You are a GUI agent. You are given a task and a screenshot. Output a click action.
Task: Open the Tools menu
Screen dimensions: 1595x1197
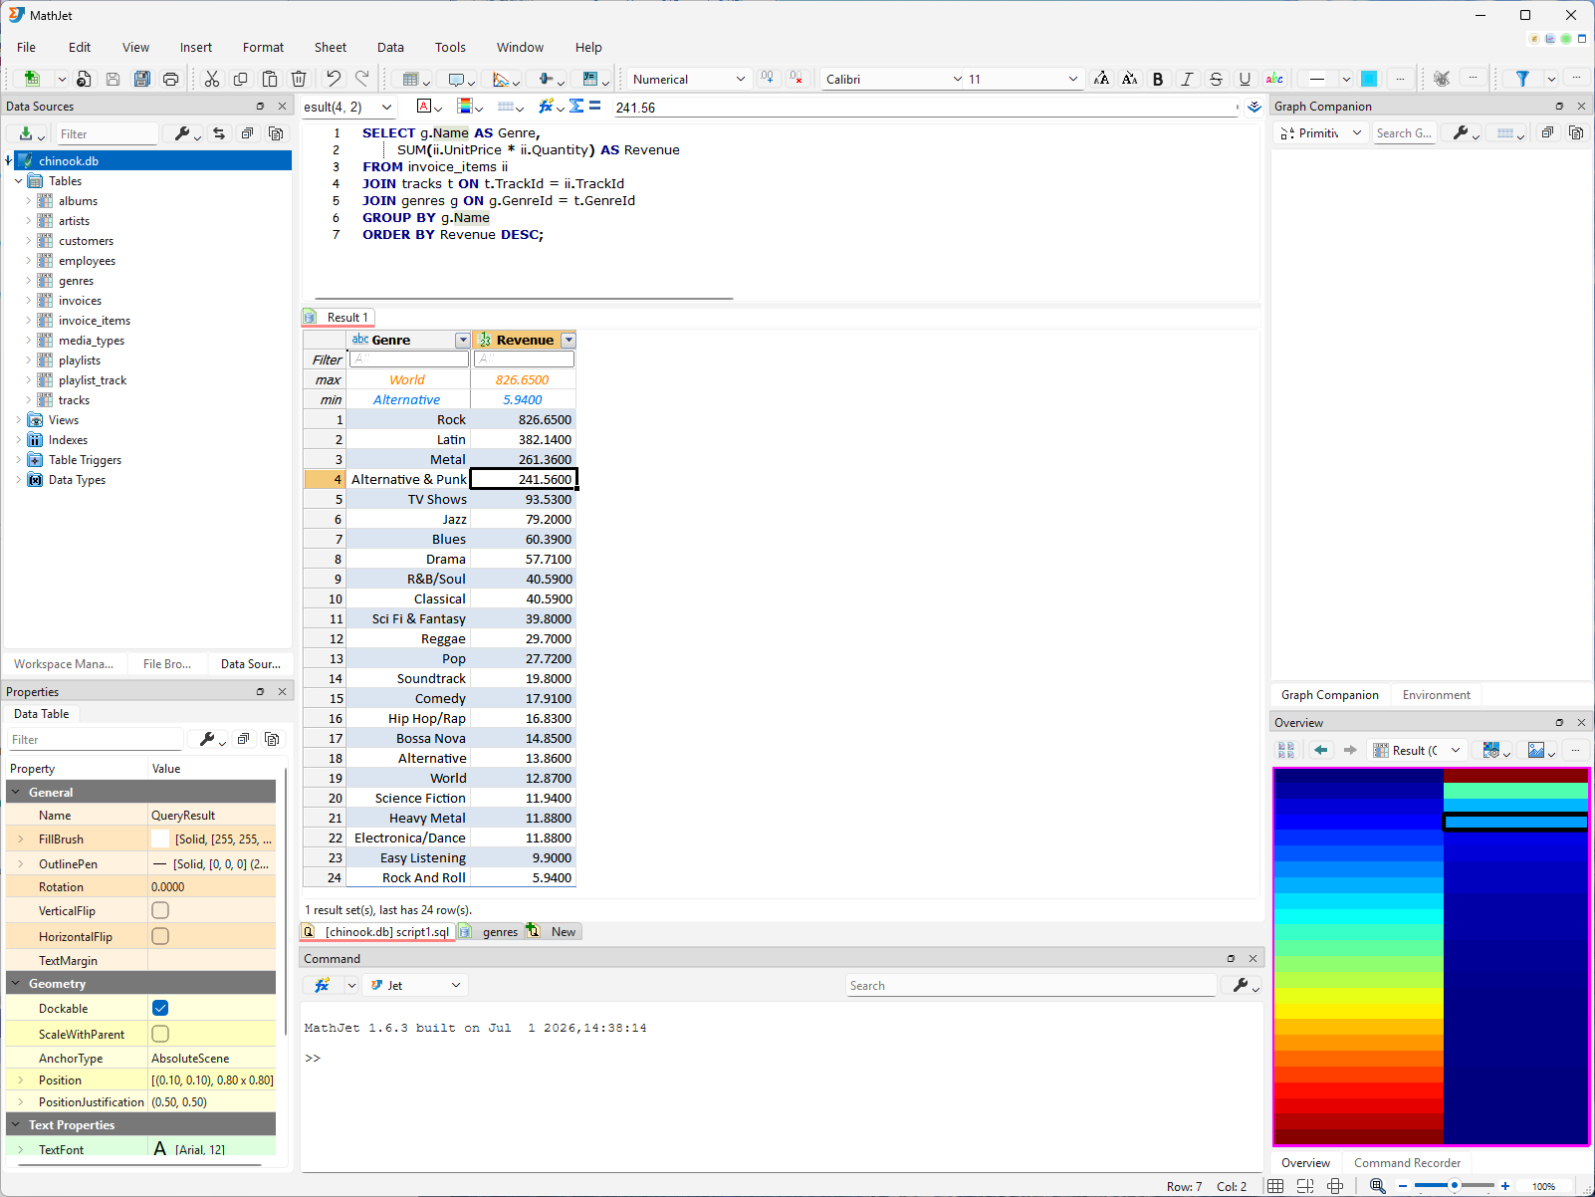pyautogui.click(x=450, y=47)
